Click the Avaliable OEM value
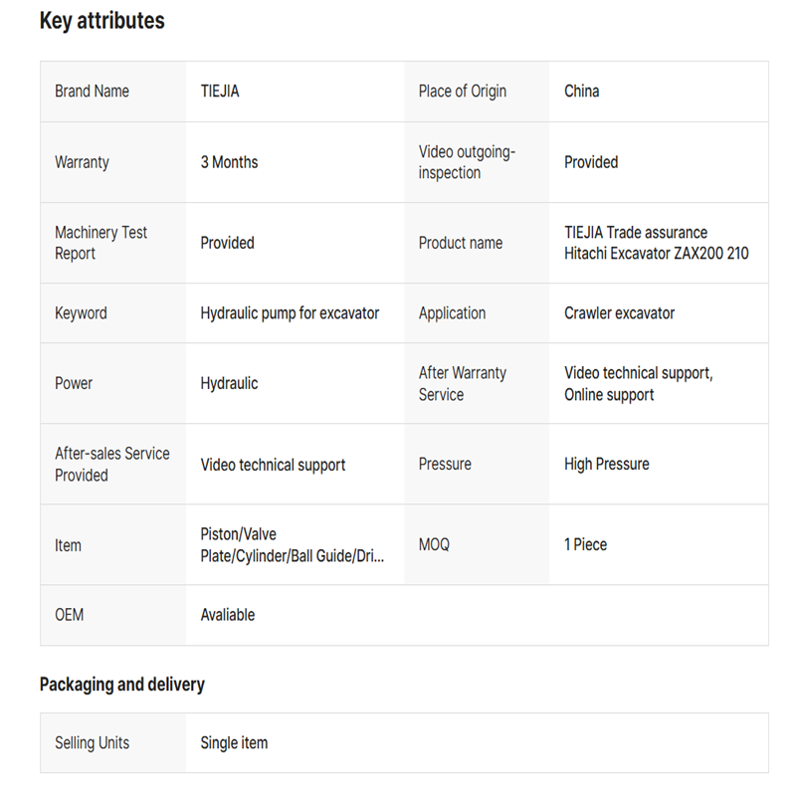This screenshot has width=796, height=796. tap(228, 616)
